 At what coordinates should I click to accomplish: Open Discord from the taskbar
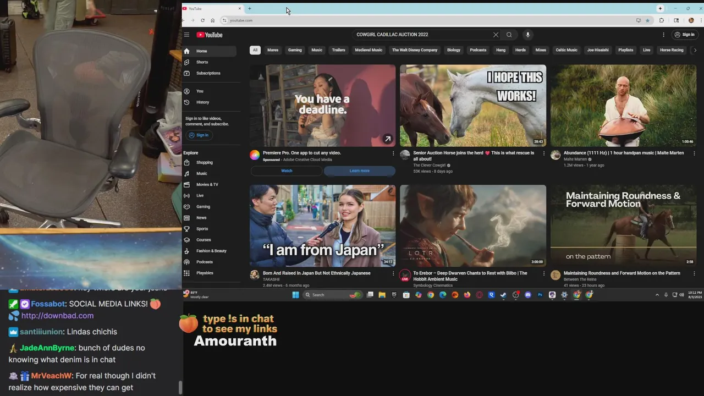(528, 295)
